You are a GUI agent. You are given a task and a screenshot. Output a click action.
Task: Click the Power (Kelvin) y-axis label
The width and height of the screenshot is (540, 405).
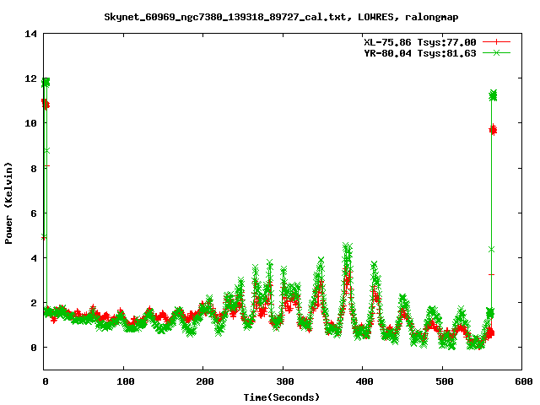click(x=9, y=202)
